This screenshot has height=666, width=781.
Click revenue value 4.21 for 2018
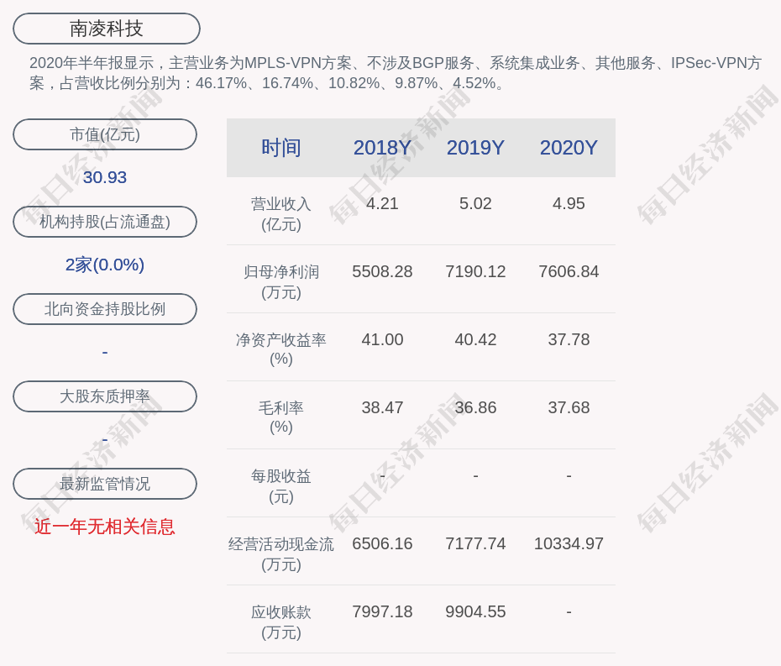click(382, 204)
